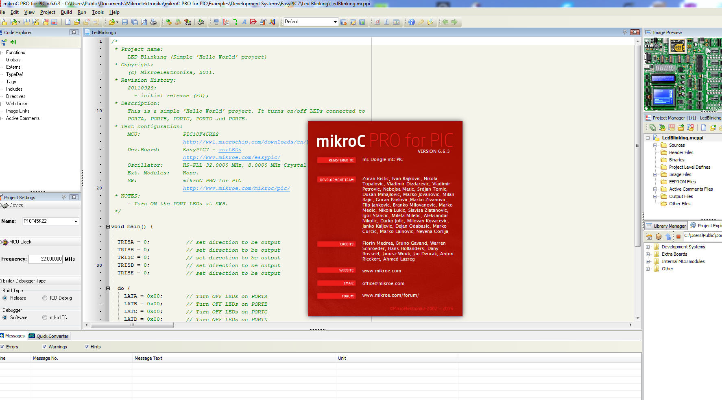
Task: Click the Print icon in toolbar
Action: point(153,22)
